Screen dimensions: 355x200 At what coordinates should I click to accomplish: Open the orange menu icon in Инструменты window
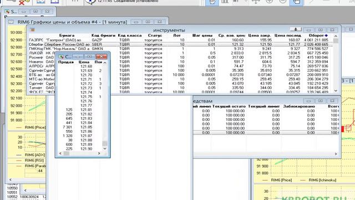[33, 29]
